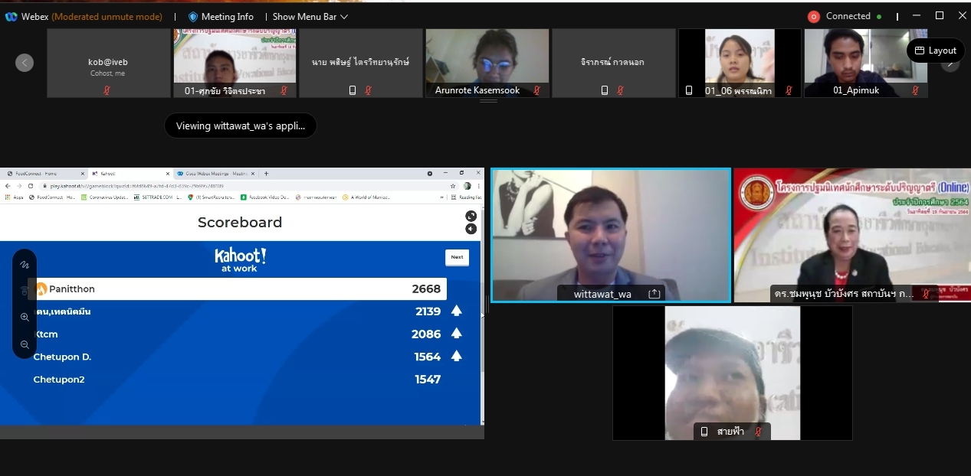971x476 pixels.
Task: Select the สายฟ้า video tile
Action: pos(732,373)
